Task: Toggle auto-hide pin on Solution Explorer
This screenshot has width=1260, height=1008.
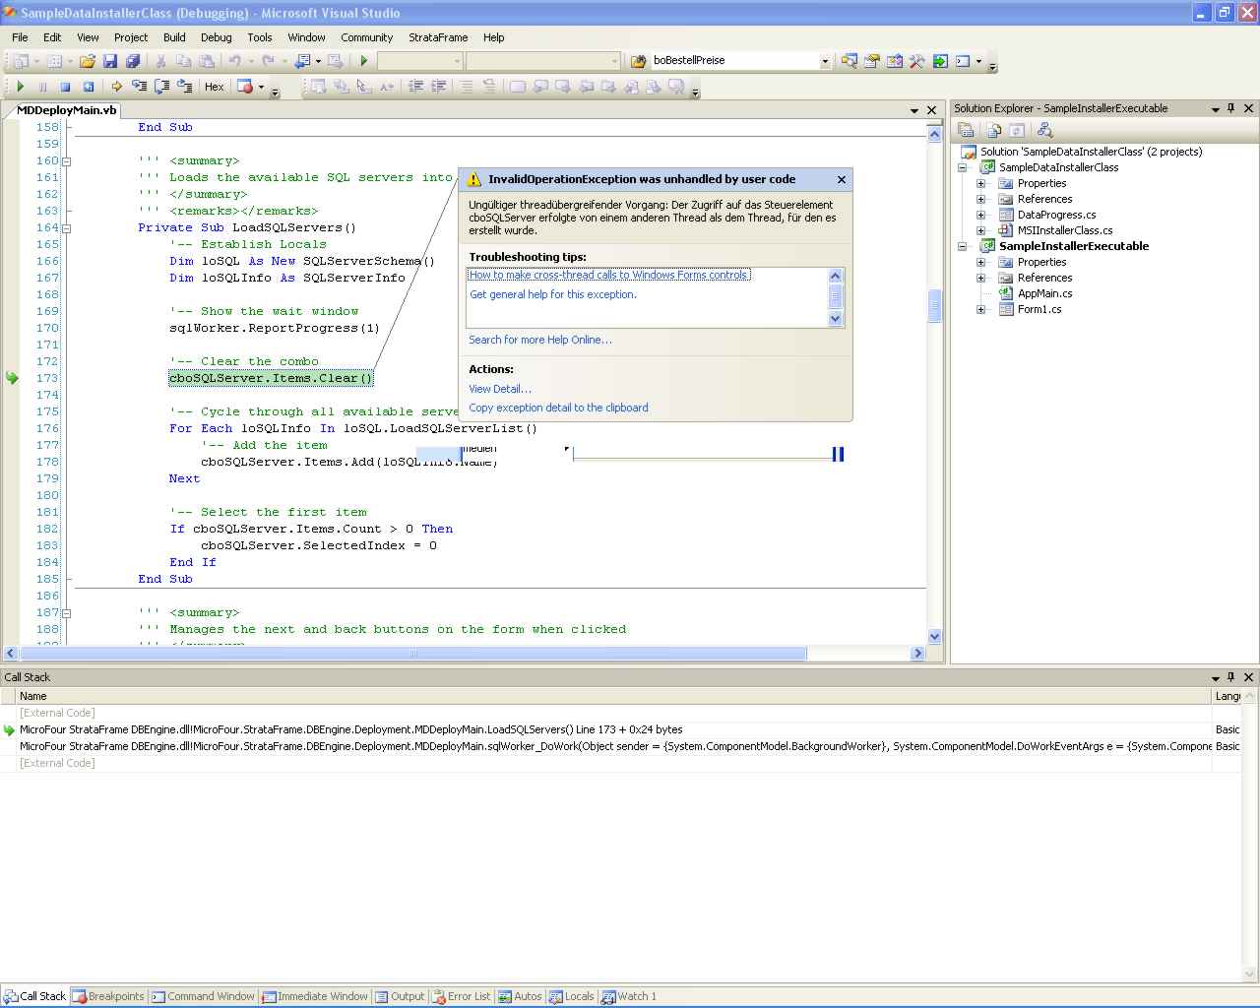Action: (x=1230, y=108)
